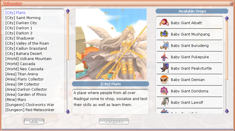Screen dimensions: 235x131
Task: Click drops list scroll-up arrow
Action: (227, 18)
